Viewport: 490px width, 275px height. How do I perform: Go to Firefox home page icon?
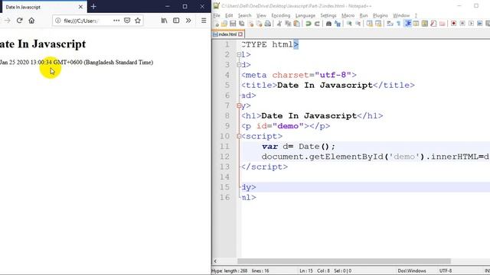pos(31,21)
